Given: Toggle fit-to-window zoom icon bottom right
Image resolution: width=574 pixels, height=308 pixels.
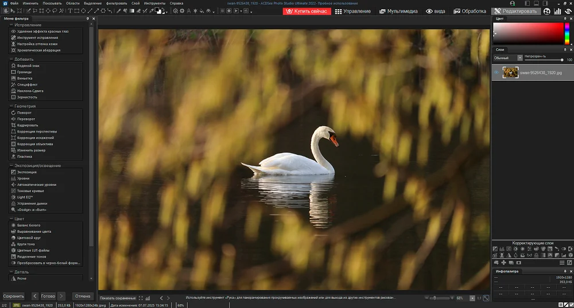Looking at the screenshot, I should tap(486, 298).
